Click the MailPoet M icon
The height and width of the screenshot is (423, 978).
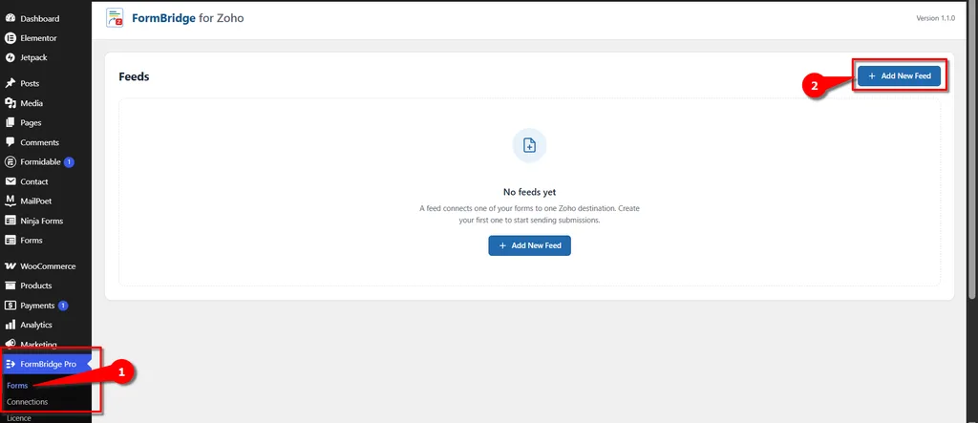pos(10,201)
